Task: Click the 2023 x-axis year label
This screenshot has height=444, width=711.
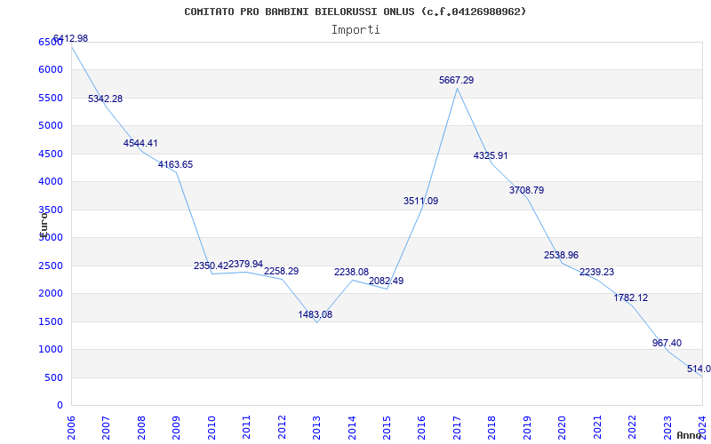Action: tap(667, 427)
